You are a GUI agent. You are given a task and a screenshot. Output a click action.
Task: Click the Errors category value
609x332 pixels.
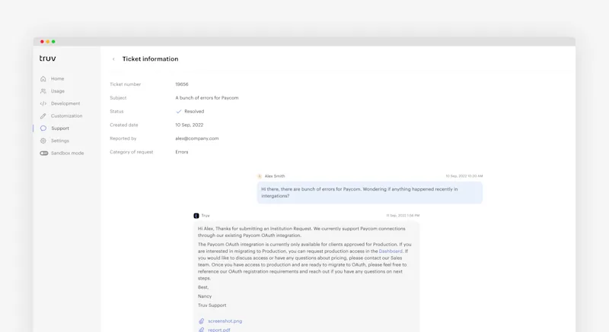click(x=182, y=152)
